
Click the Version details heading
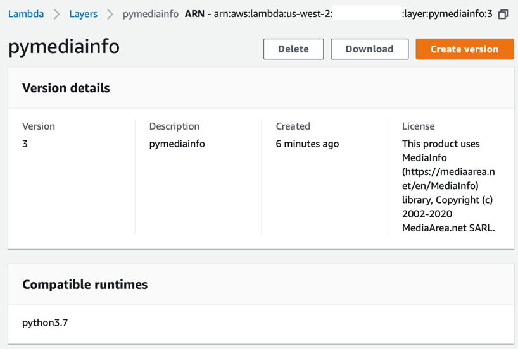tap(66, 88)
